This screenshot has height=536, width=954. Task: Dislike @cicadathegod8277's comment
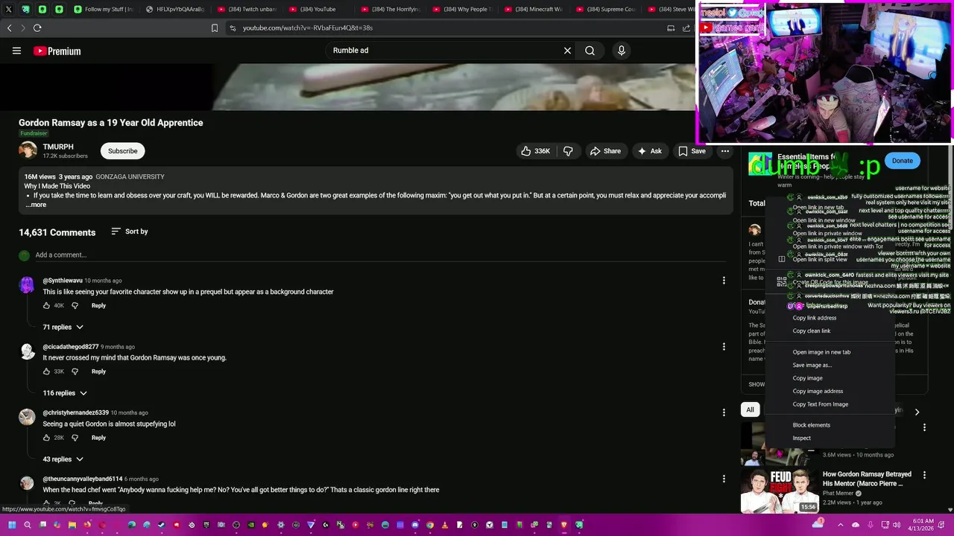75,371
